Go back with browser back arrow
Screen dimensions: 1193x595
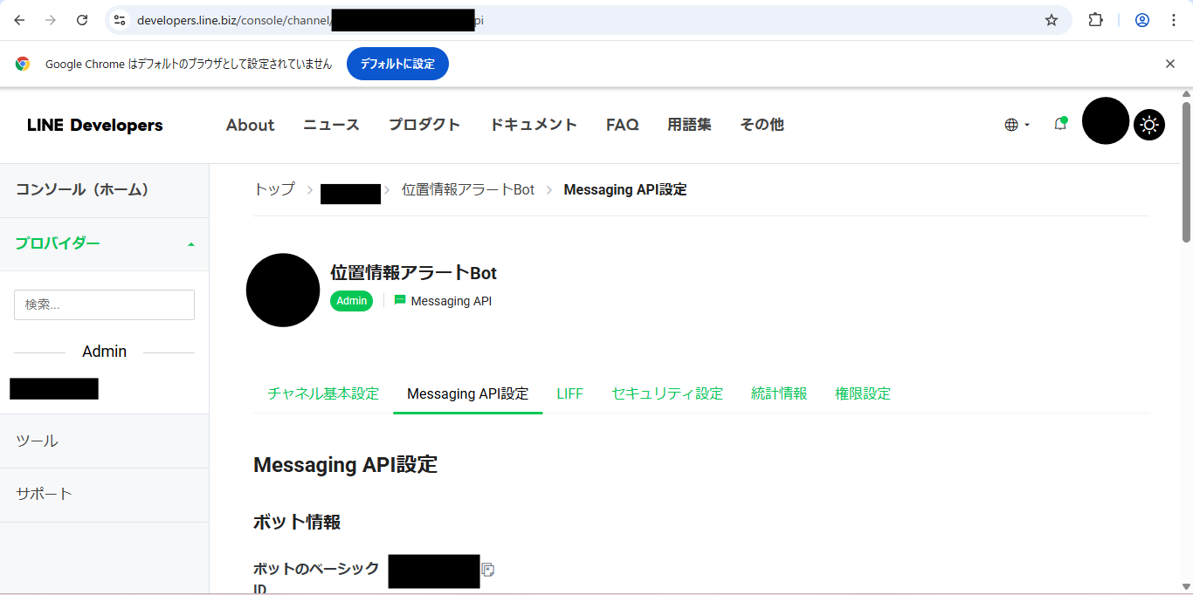click(19, 20)
